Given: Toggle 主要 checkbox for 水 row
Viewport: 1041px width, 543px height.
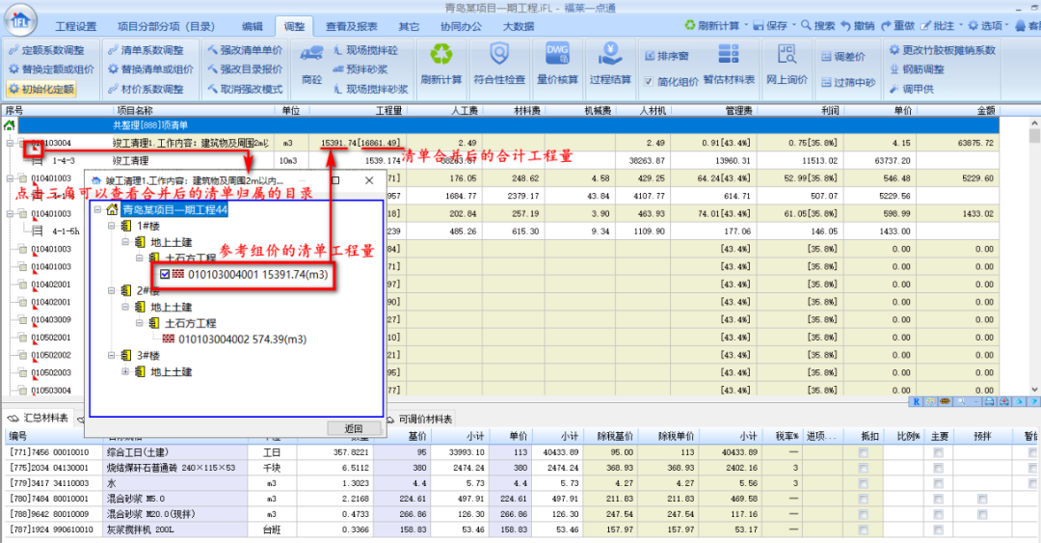Looking at the screenshot, I should 938,483.
